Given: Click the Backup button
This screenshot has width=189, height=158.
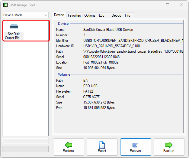Looking at the screenshot, I should pos(169,147).
